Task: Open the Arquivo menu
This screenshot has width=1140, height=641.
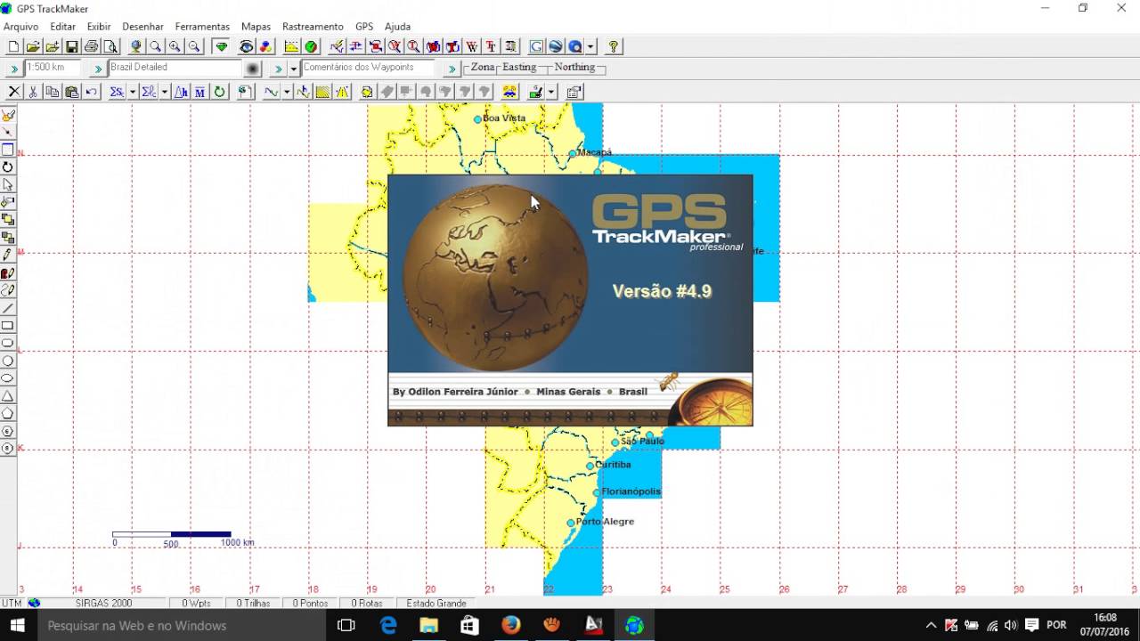Action: (20, 27)
